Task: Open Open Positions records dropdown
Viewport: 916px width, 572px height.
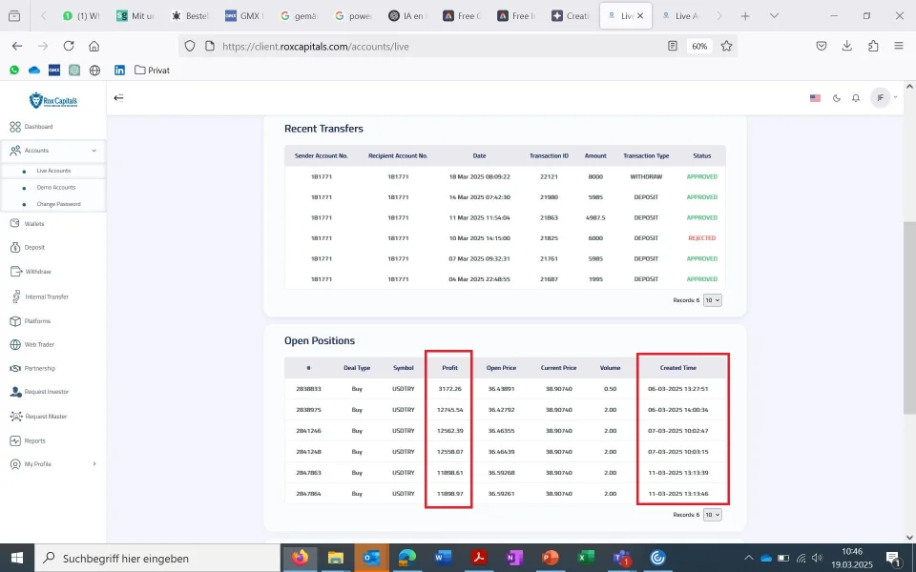Action: (x=712, y=515)
